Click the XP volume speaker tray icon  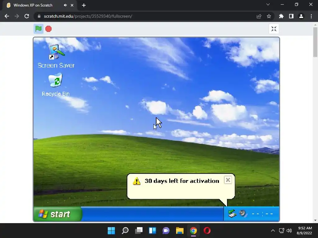(243, 214)
